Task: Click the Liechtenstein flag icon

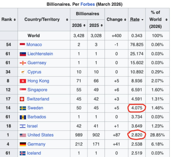Action: [23, 54]
